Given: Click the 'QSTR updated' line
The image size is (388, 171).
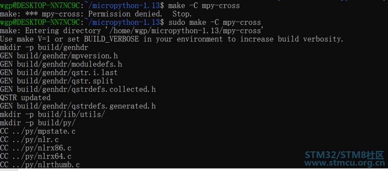Looking at the screenshot, I should click(25, 98).
